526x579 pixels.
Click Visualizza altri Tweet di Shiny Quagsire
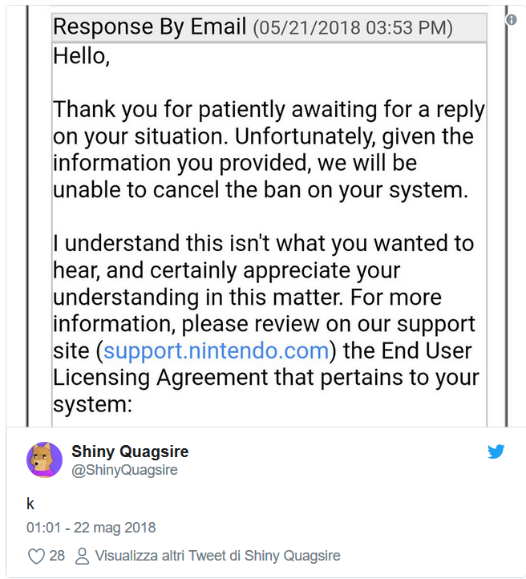(x=217, y=555)
